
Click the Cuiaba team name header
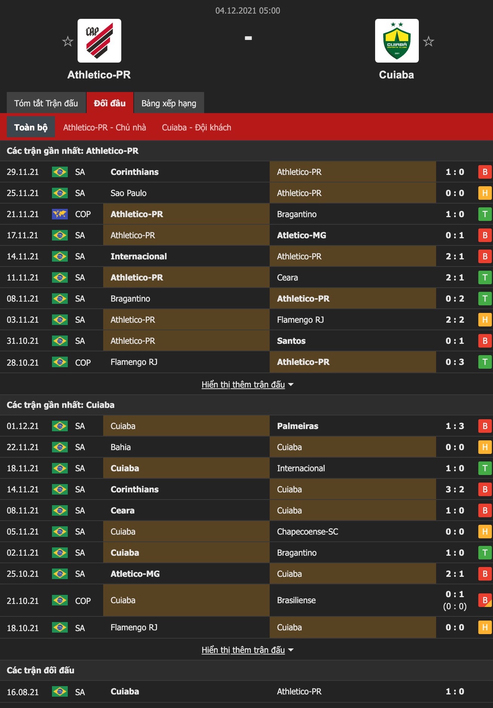(397, 75)
